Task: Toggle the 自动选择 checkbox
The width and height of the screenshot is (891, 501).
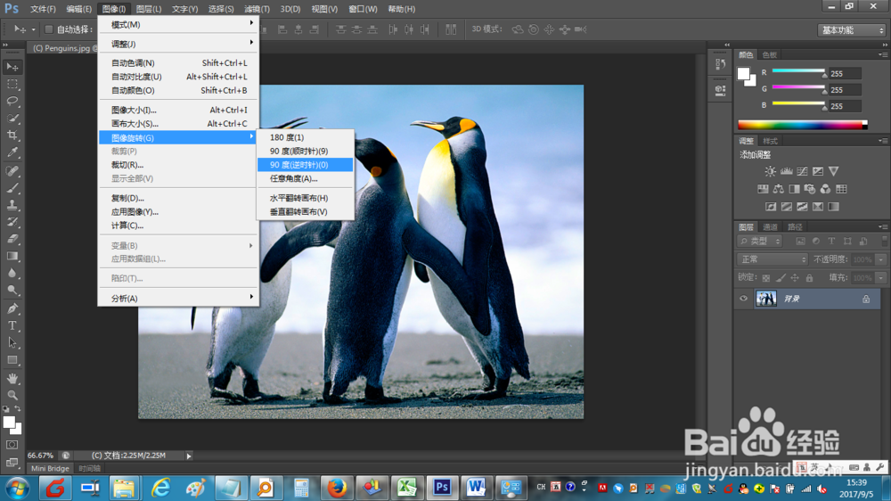Action: click(x=48, y=29)
